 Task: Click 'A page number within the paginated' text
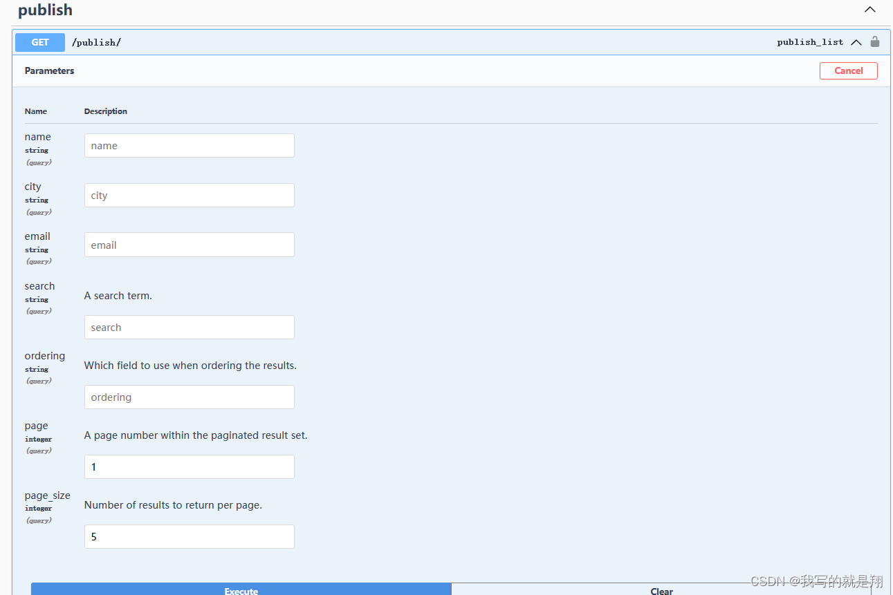click(196, 435)
